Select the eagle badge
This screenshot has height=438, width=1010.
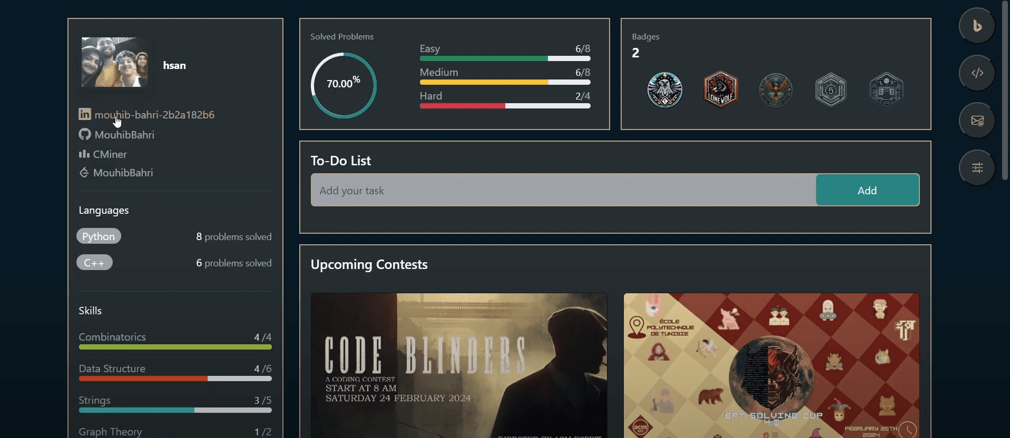(x=665, y=89)
